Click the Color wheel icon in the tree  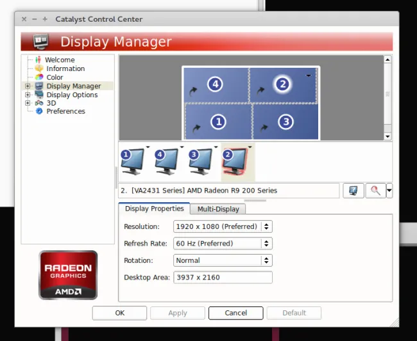39,77
